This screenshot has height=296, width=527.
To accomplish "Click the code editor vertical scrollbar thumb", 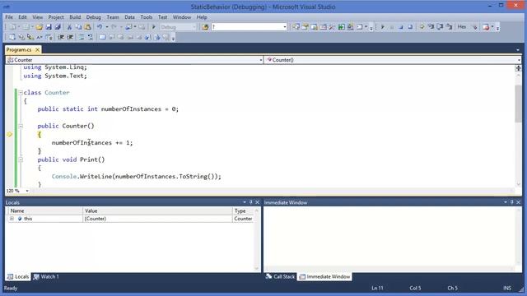I will (518, 104).
